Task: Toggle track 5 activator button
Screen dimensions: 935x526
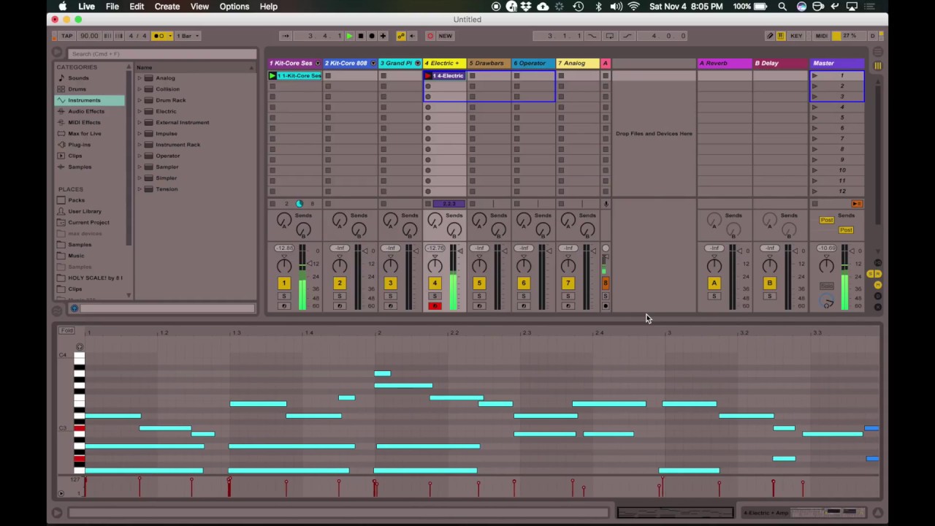Action: tap(479, 283)
